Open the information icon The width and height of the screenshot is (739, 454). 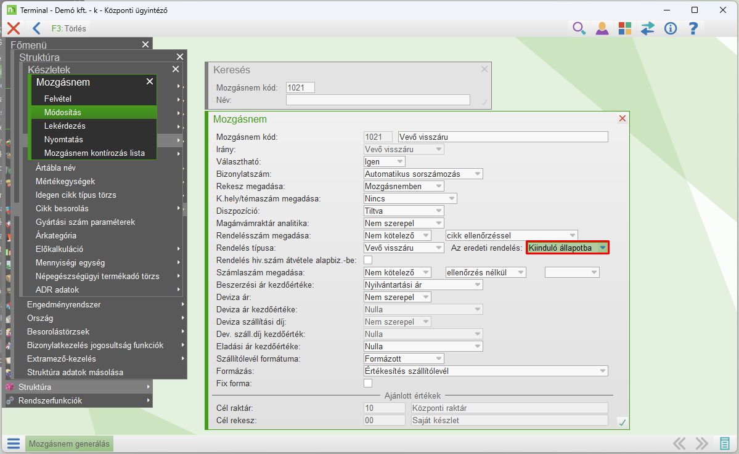tap(671, 28)
